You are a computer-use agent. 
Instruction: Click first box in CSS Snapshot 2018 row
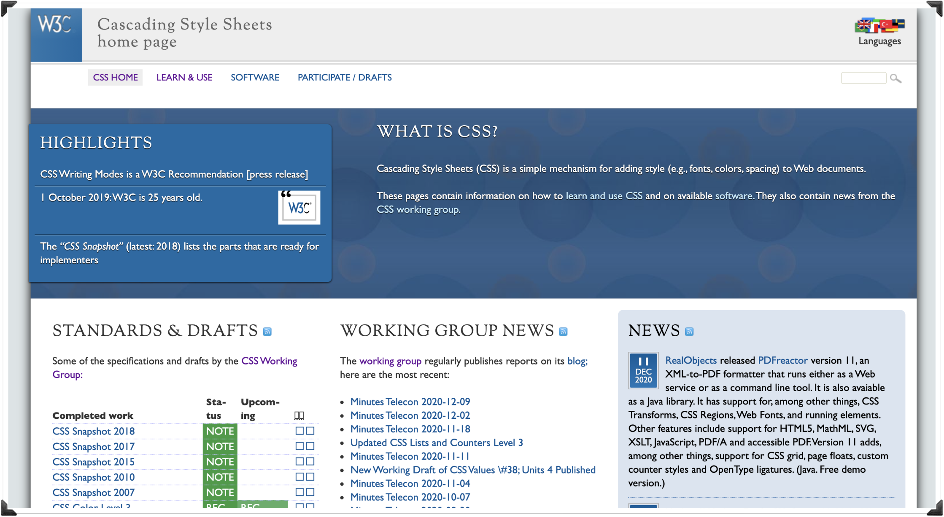[299, 431]
